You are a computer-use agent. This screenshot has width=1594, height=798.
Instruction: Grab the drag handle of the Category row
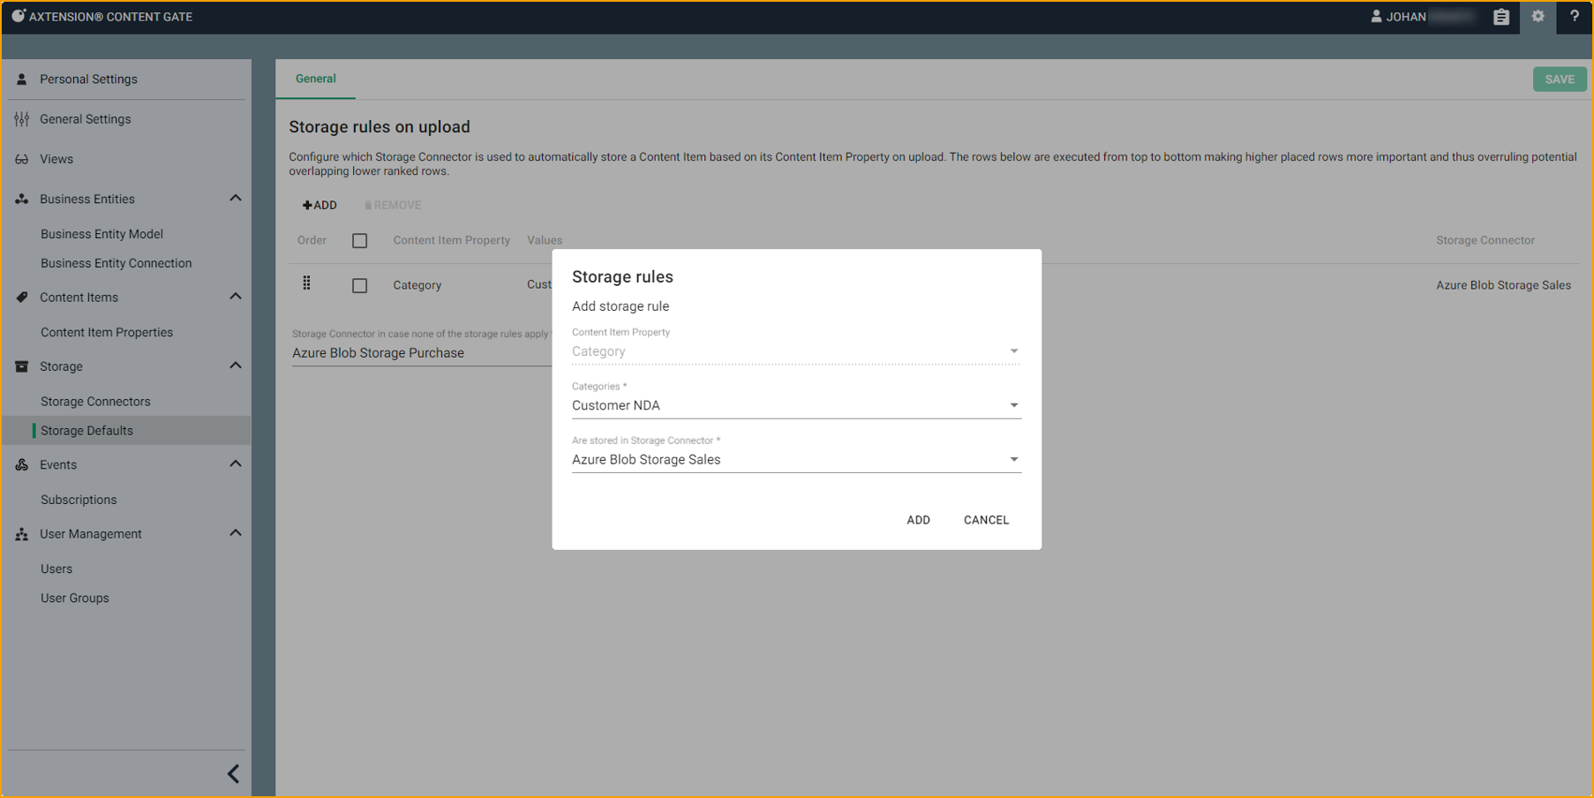pos(306,283)
